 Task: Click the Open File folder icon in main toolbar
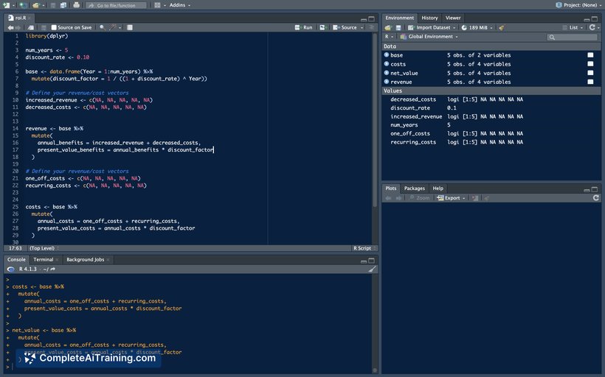click(36, 5)
